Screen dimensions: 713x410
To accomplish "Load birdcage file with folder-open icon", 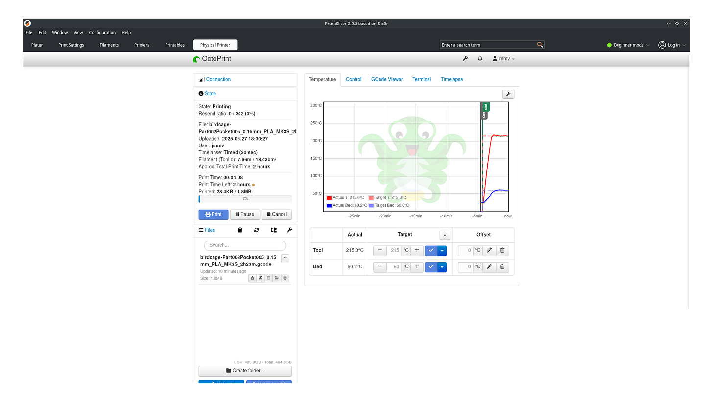I will [x=277, y=278].
